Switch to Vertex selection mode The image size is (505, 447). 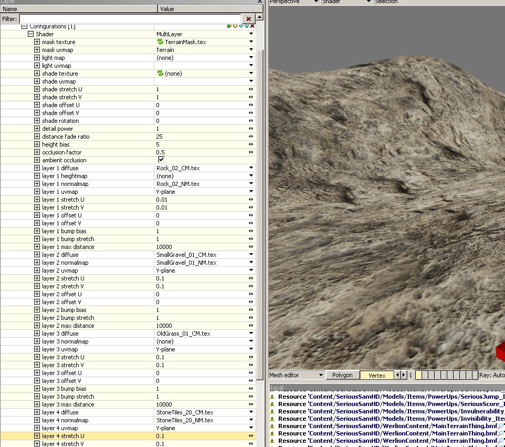377,375
